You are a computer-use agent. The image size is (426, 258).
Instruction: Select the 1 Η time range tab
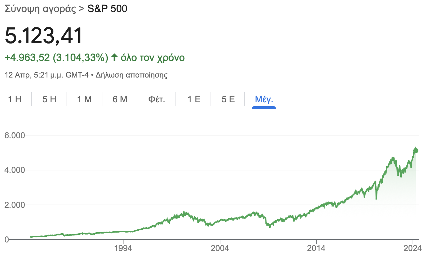pyautogui.click(x=15, y=99)
